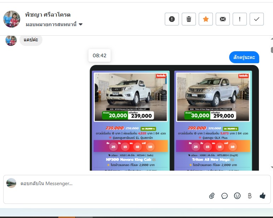Delete conversation with trash icon

189,19
